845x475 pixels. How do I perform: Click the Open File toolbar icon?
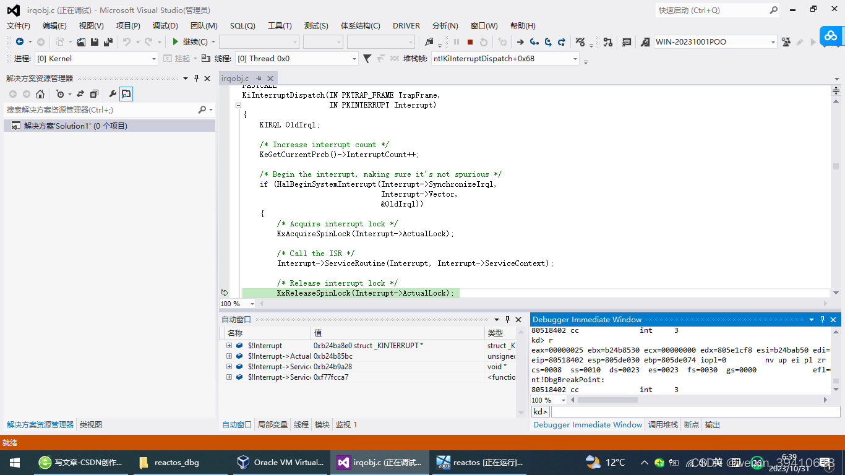click(x=81, y=41)
